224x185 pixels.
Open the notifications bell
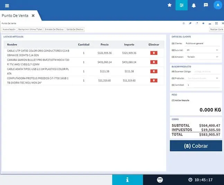(194, 5)
